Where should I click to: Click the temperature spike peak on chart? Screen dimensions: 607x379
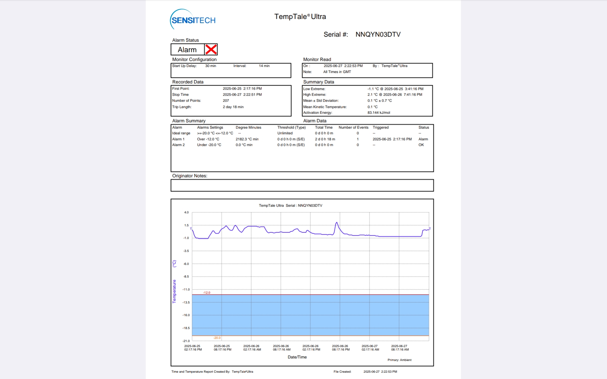[x=337, y=223]
